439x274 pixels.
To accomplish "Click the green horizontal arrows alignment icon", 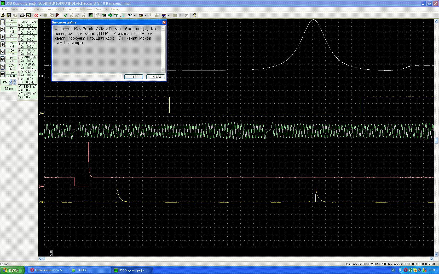I will click(x=110, y=15).
